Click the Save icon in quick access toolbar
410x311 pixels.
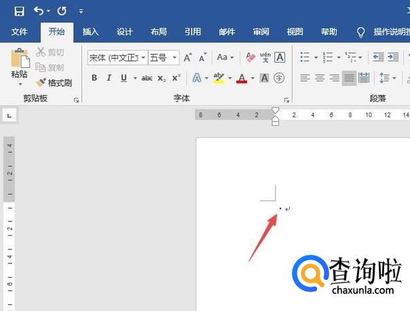click(19, 12)
